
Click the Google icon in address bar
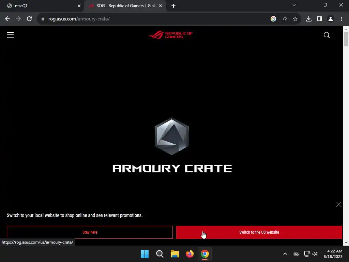273,19
